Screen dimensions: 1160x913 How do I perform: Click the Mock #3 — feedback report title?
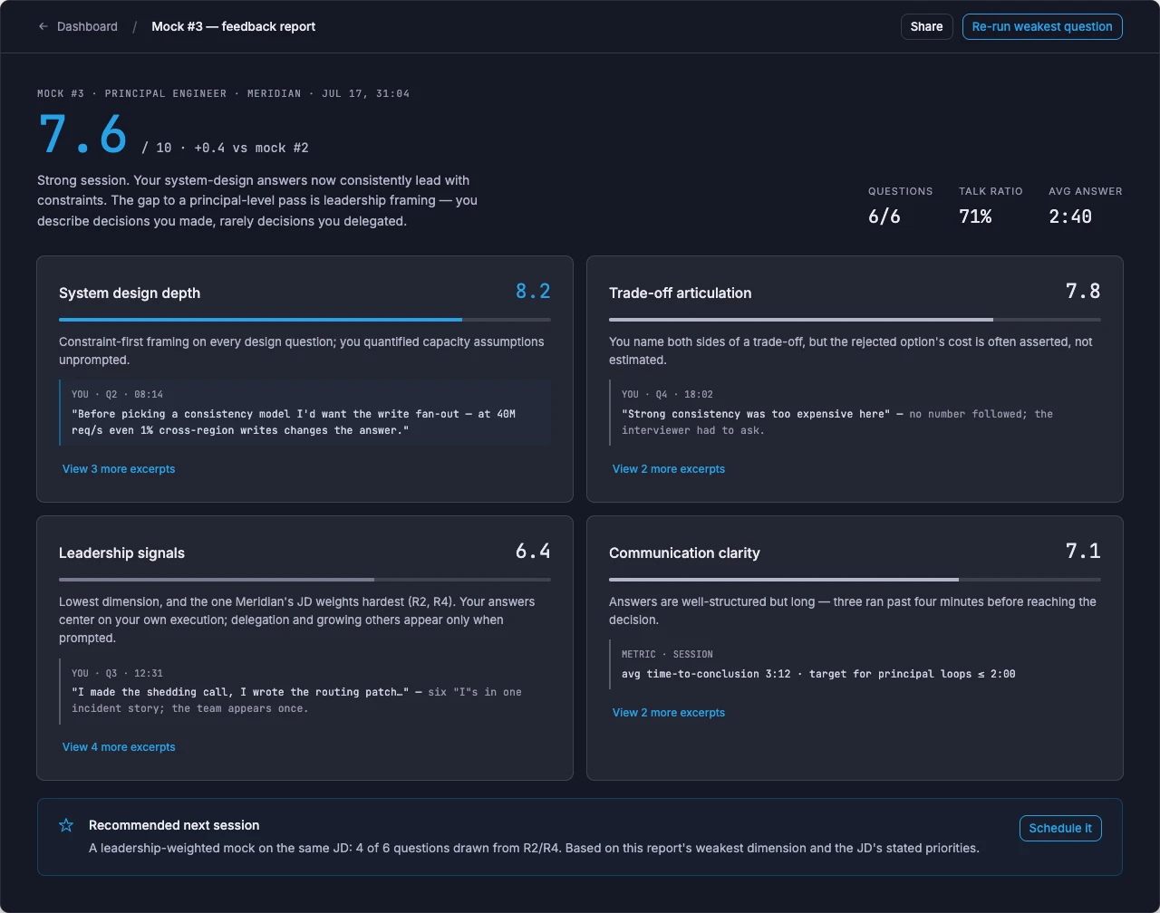point(234,26)
